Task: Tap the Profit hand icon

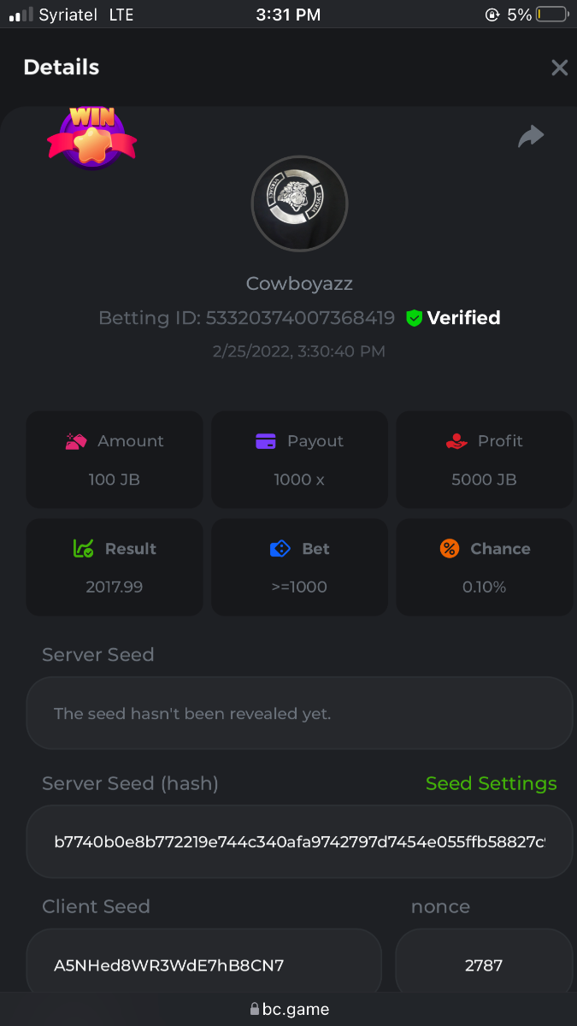Action: [456, 441]
